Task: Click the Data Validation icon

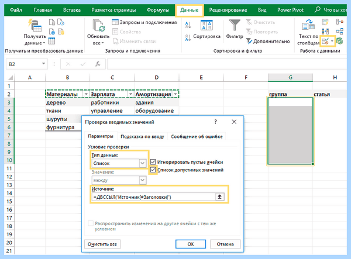Action: coord(325,41)
